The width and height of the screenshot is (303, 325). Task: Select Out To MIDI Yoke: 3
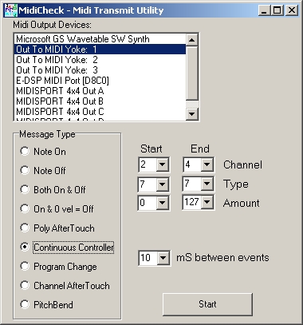(100, 70)
